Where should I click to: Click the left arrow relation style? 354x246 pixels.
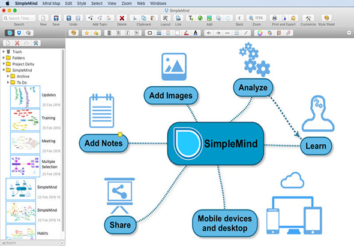[209, 33]
